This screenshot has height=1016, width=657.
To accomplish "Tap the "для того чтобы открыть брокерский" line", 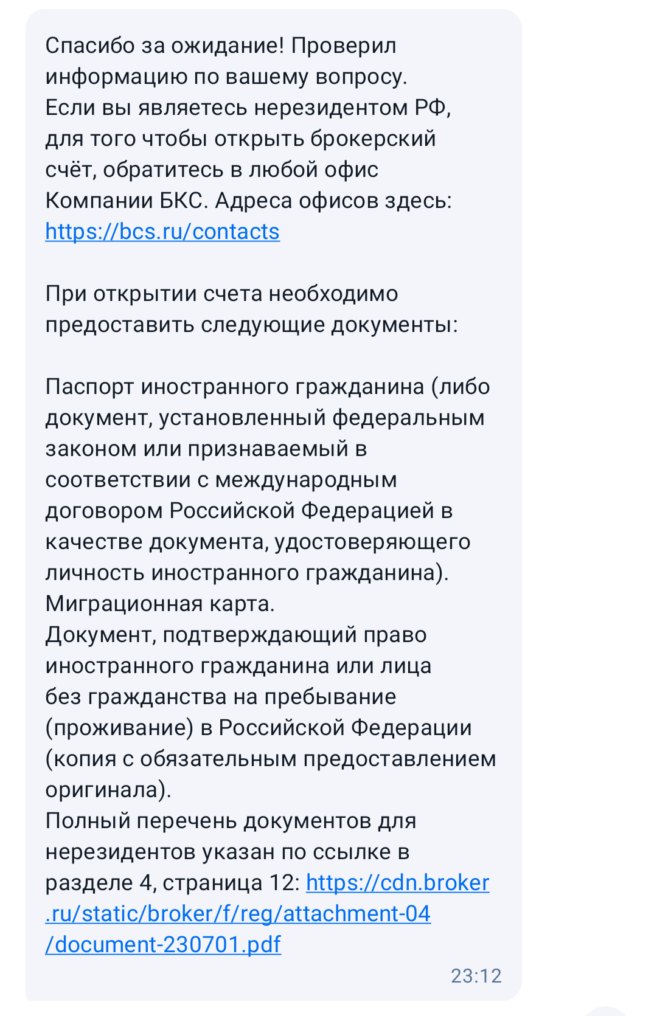I will 240,139.
